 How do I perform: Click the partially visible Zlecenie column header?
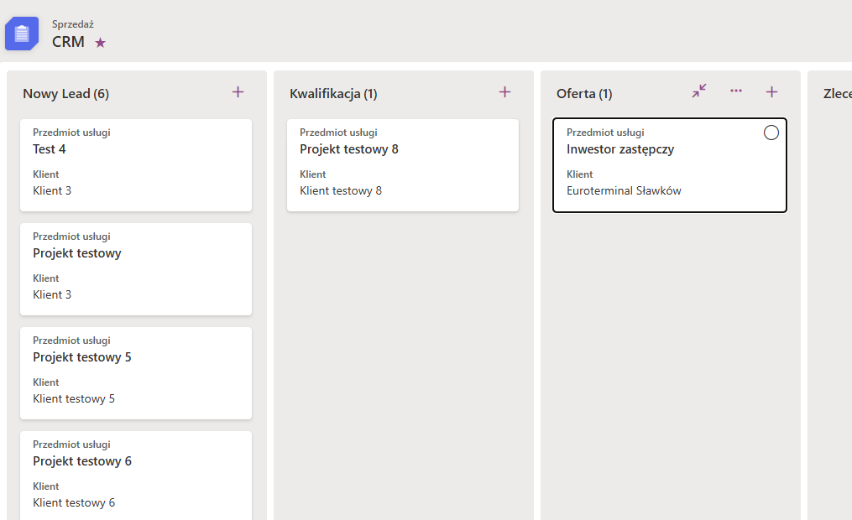[x=837, y=94]
